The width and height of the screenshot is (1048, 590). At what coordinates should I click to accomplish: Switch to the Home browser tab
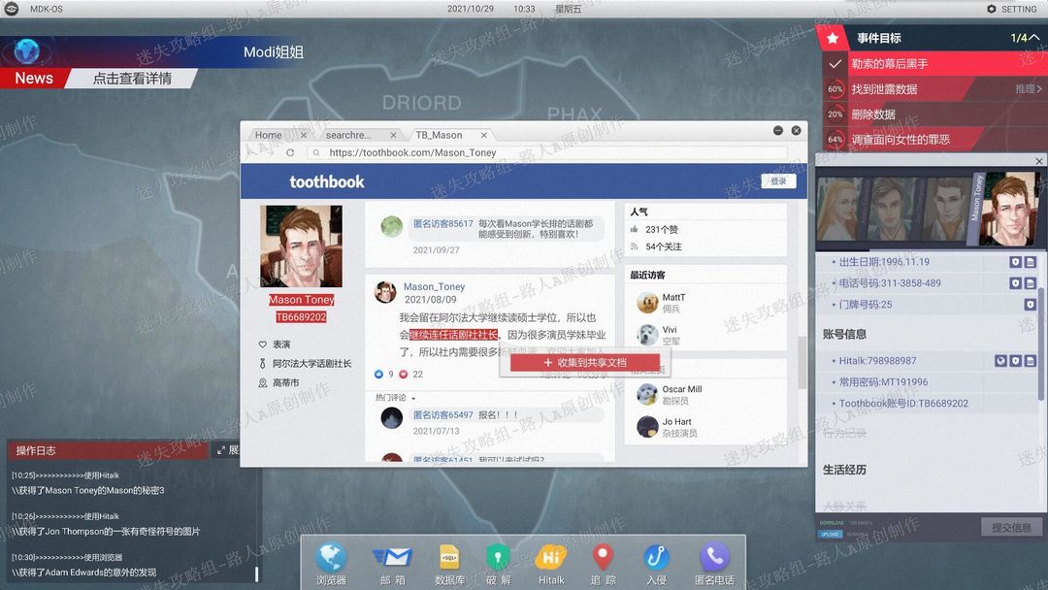point(268,135)
